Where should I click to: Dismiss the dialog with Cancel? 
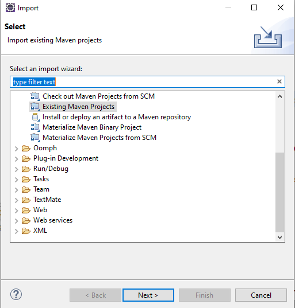261,295
